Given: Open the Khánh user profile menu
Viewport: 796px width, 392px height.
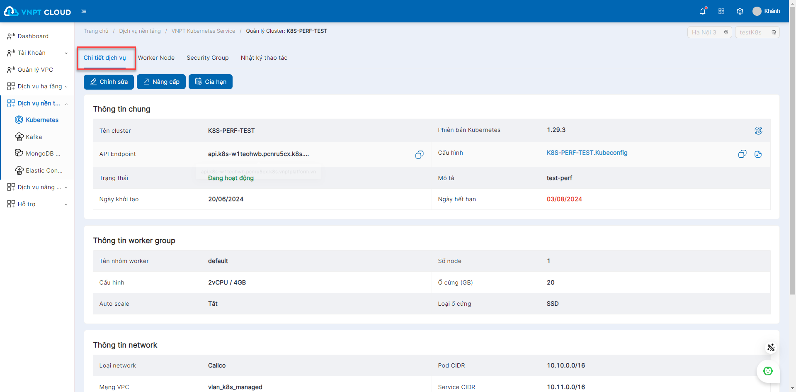Looking at the screenshot, I should [x=766, y=11].
